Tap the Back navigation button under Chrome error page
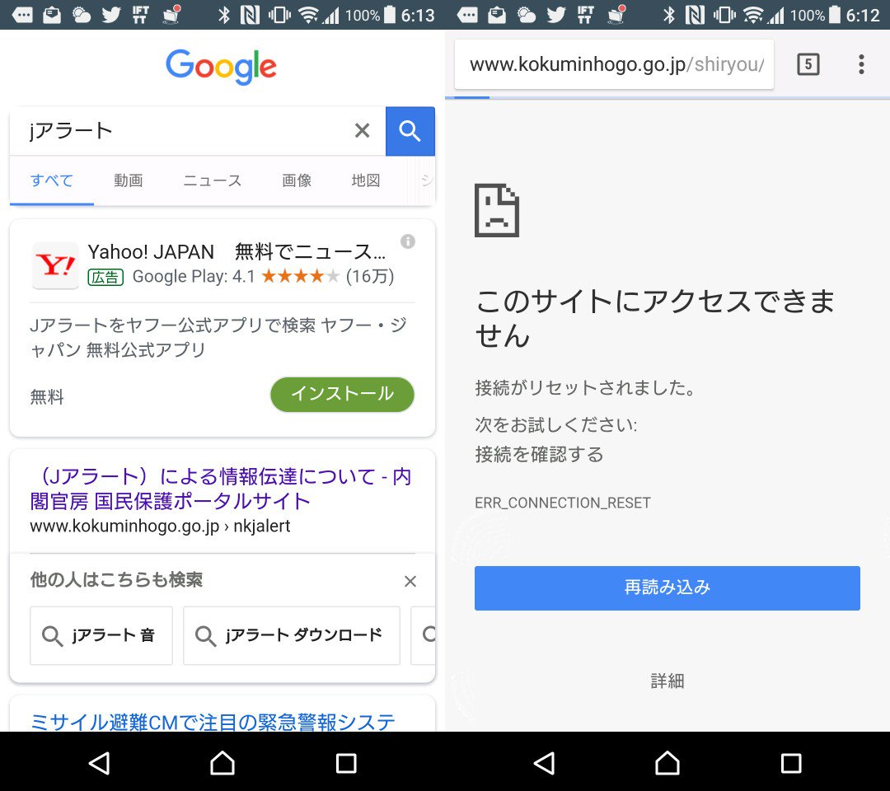The height and width of the screenshot is (791, 890). (x=545, y=763)
